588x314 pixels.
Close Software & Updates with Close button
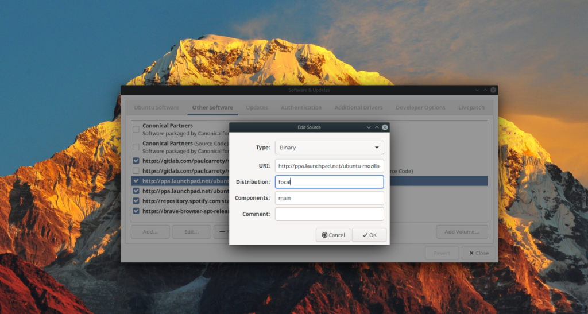point(478,253)
